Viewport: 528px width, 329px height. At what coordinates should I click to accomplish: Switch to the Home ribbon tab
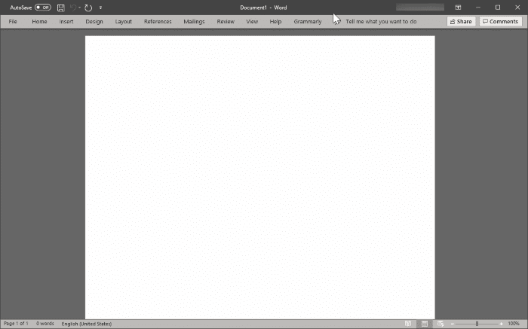point(39,22)
